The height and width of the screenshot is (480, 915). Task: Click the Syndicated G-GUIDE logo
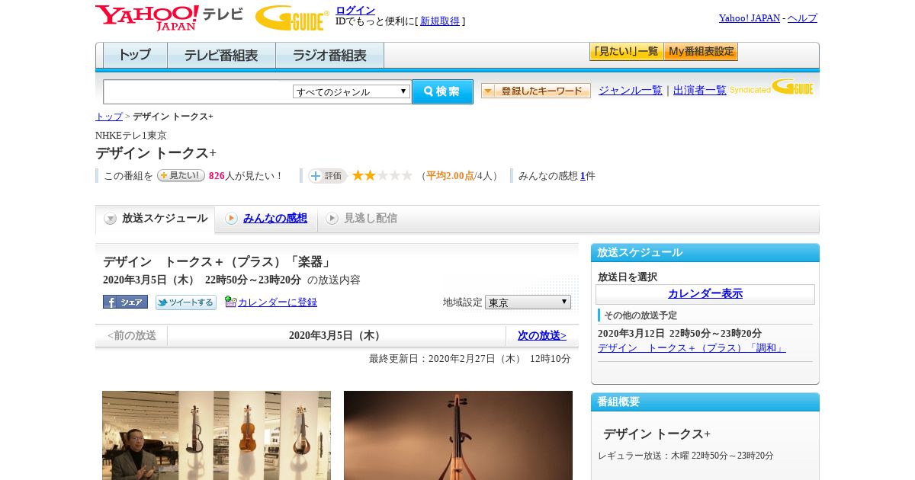tap(771, 87)
